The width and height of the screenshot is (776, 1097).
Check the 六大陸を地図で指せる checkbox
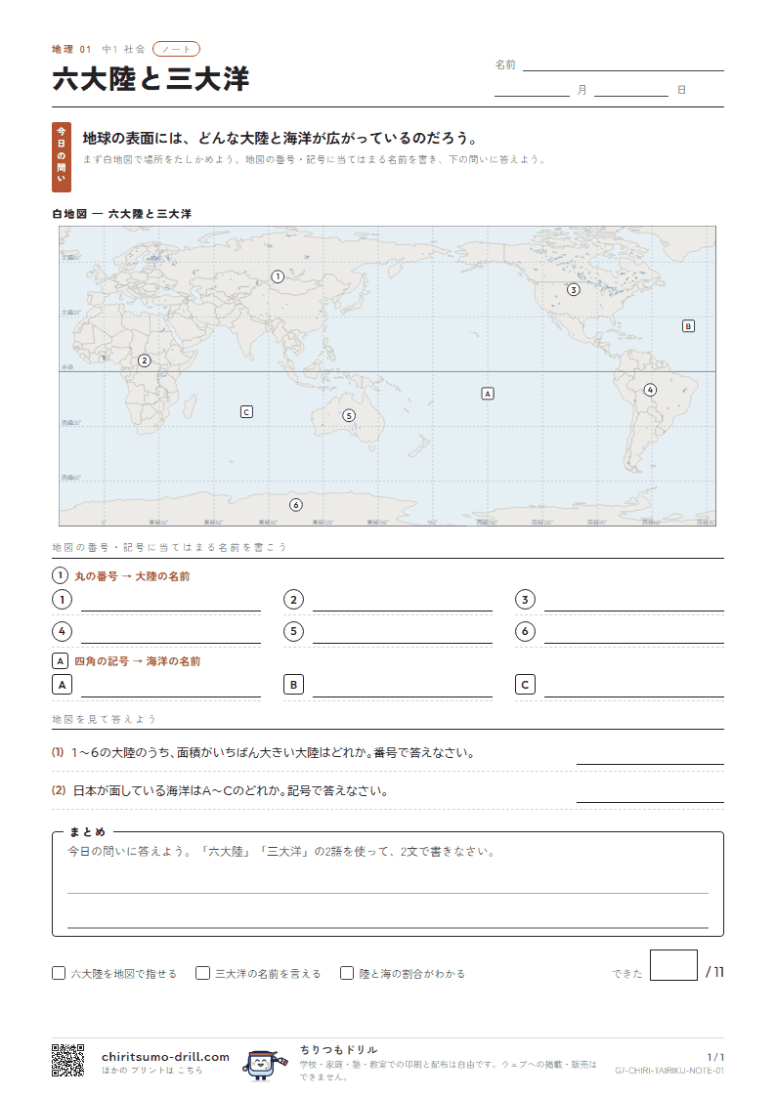tap(59, 973)
